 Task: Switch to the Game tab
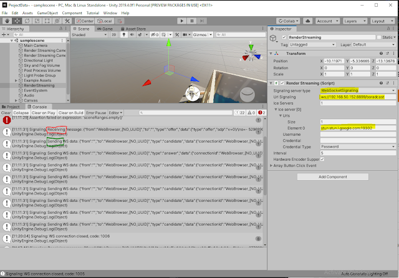[105, 29]
